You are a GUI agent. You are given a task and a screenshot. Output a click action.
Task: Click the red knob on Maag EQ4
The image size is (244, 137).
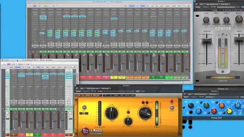214,111
